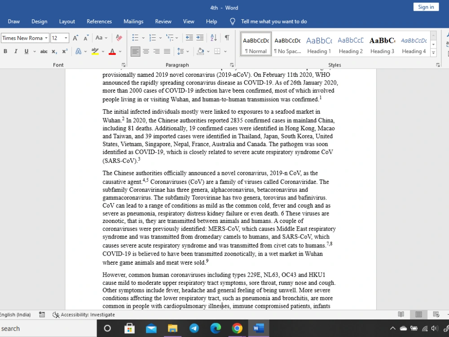Change text case with Aa button
The width and height of the screenshot is (449, 337).
[x=99, y=38]
